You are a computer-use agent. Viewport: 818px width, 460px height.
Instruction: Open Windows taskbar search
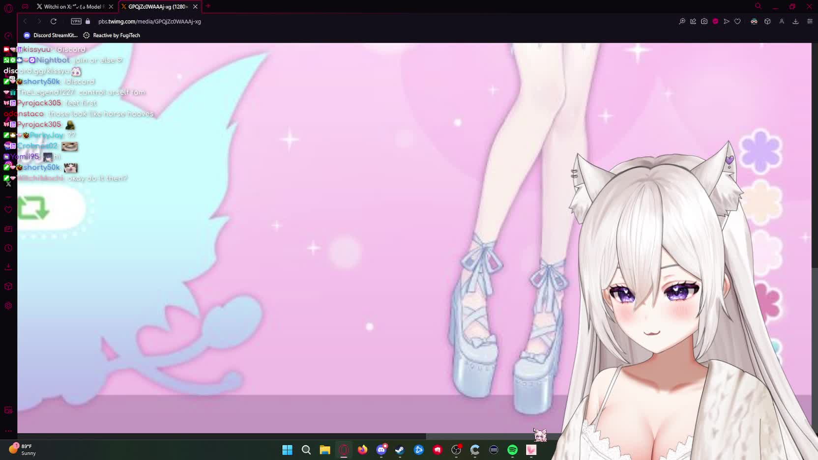[306, 450]
